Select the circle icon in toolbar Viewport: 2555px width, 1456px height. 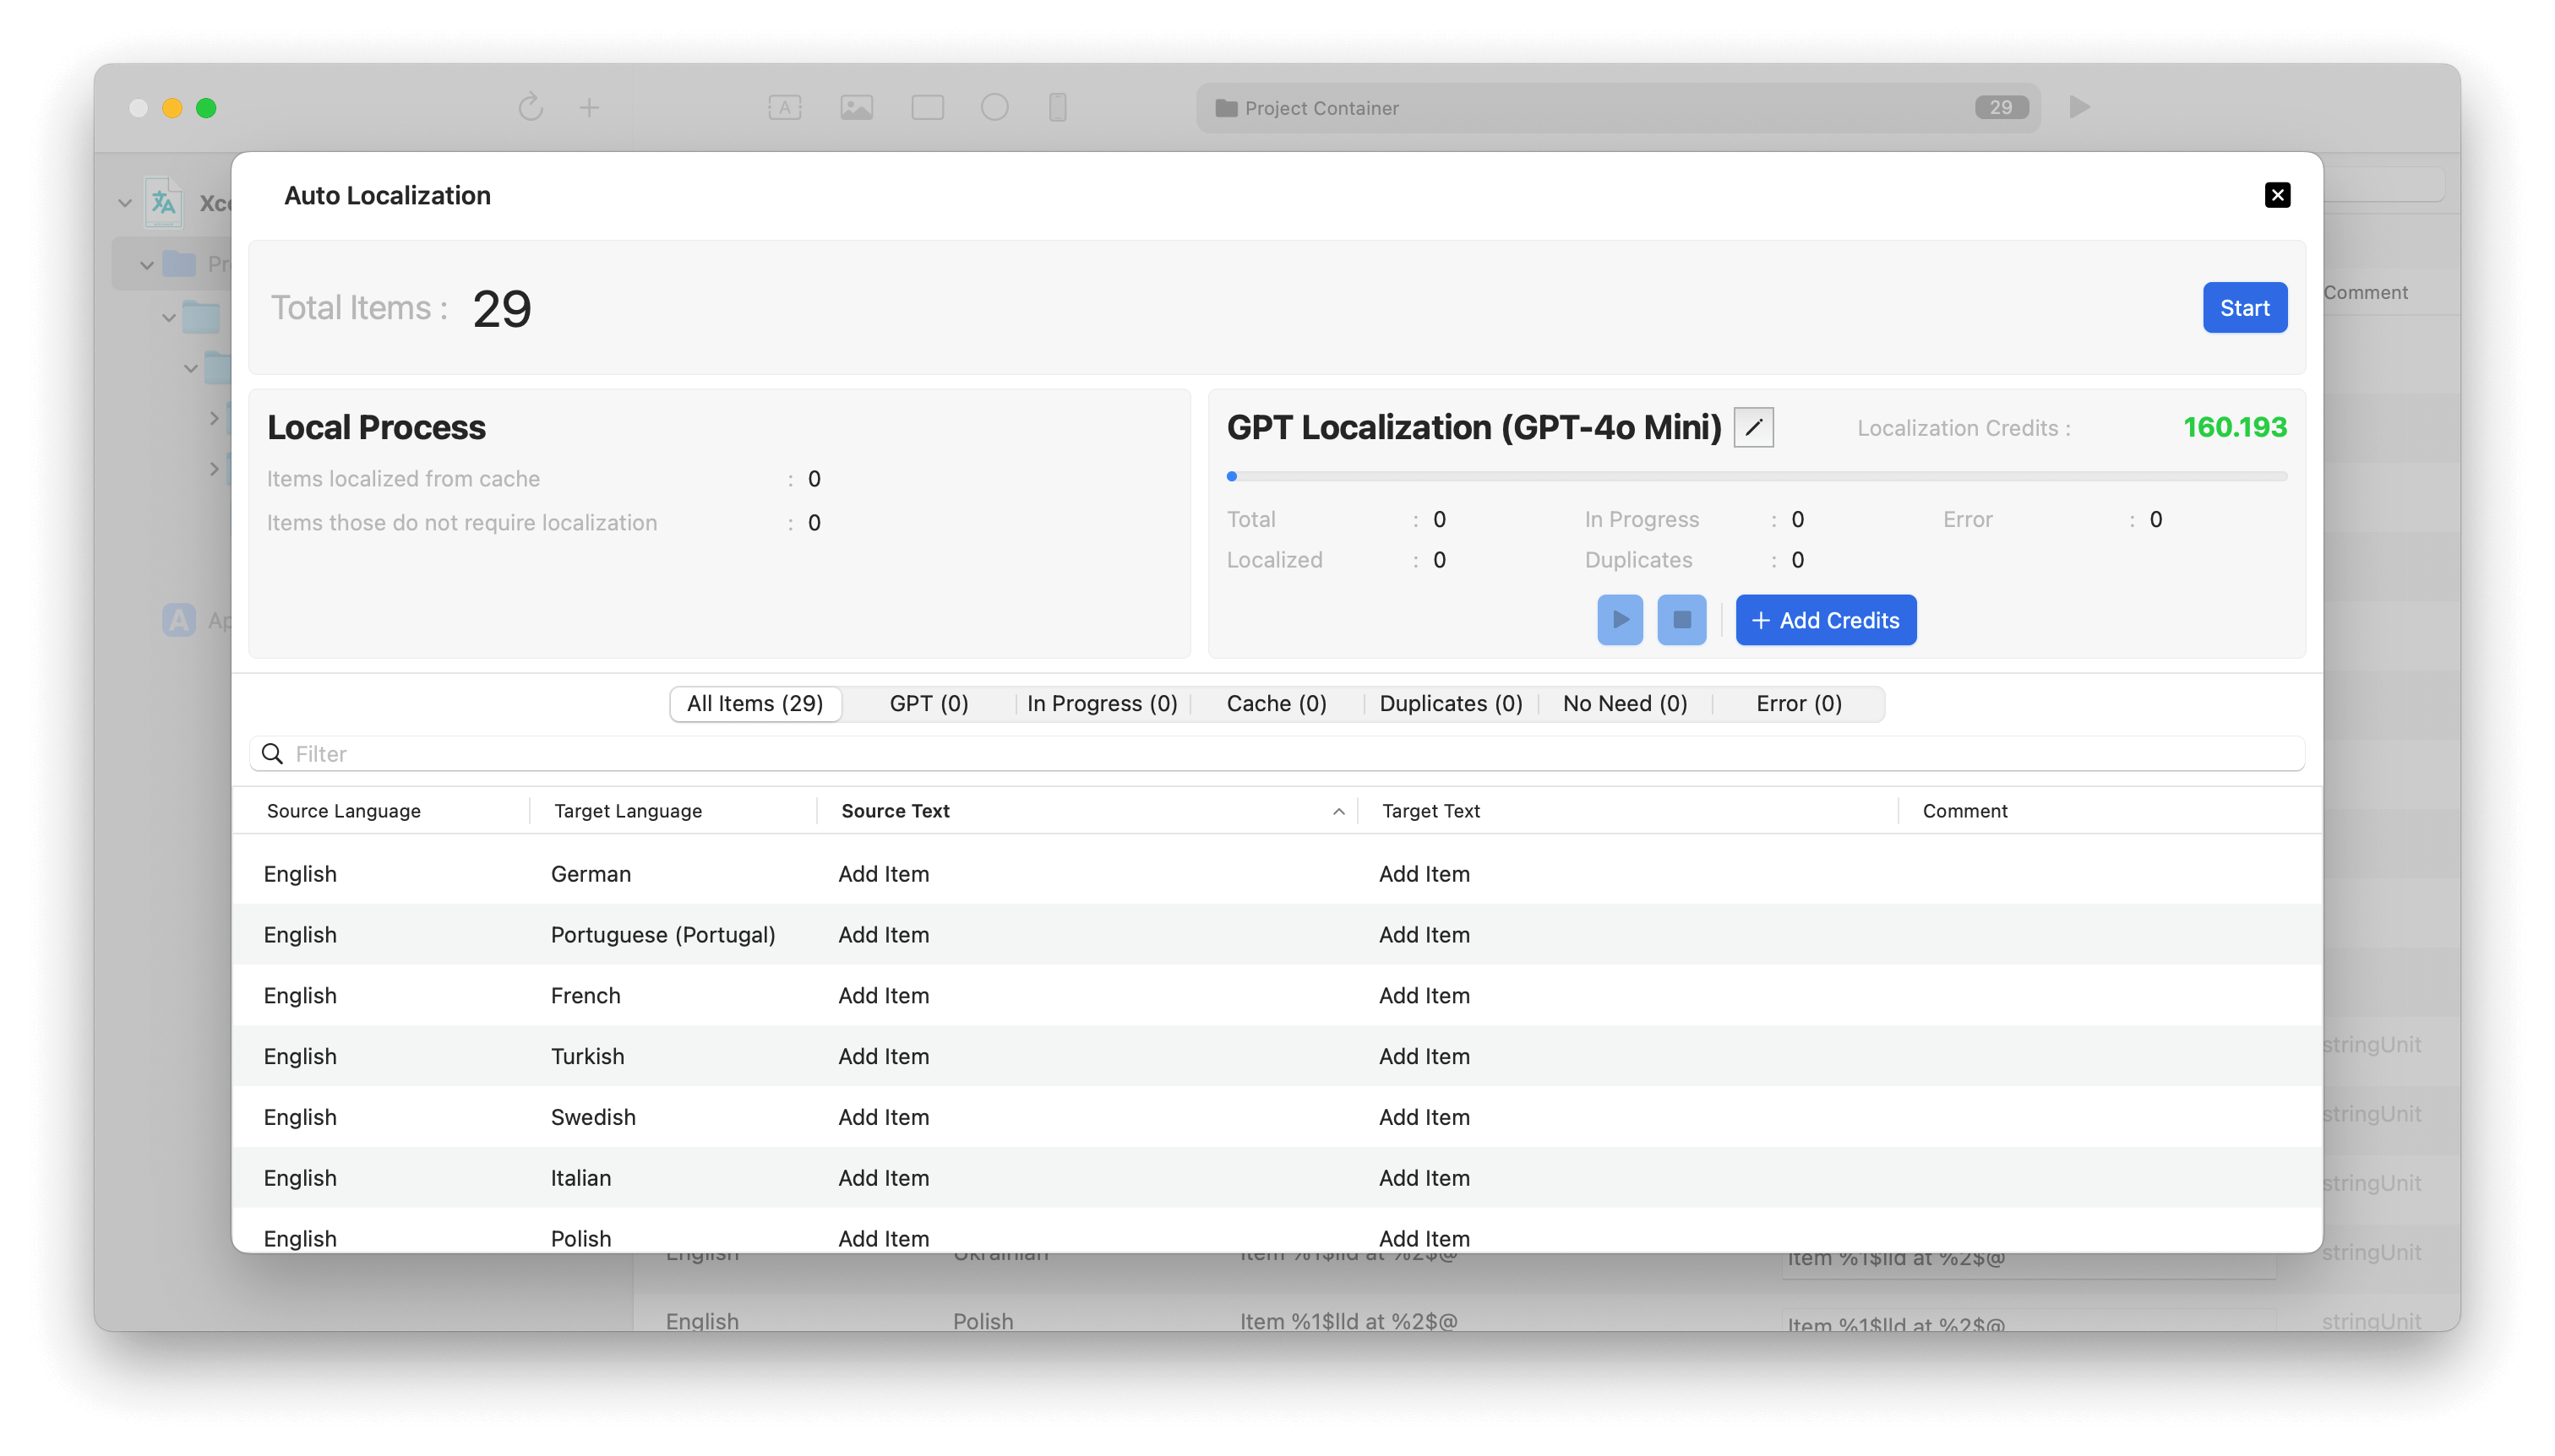994,107
